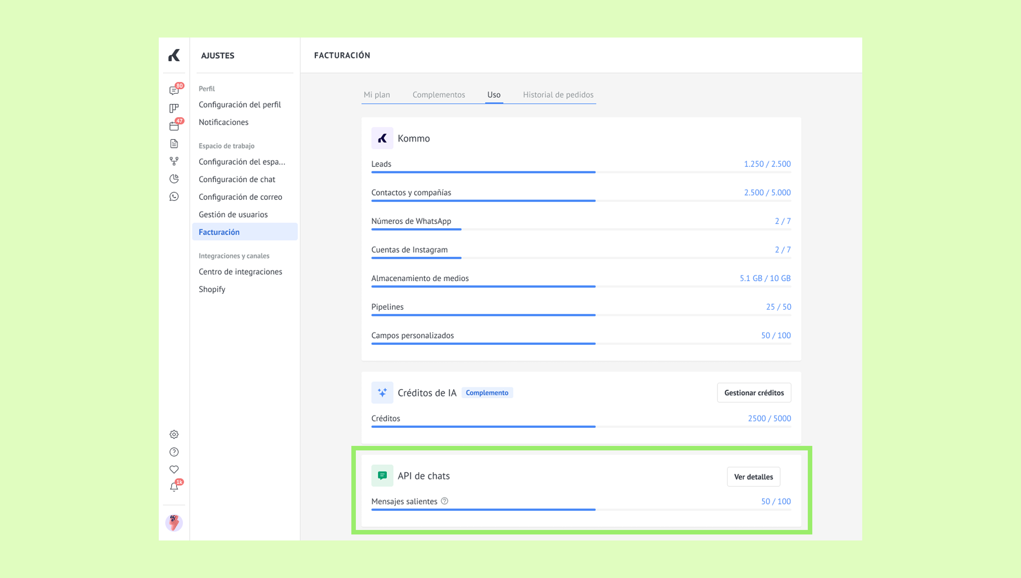Click the Créditos progress bar
This screenshot has height=578, width=1021.
click(581, 427)
